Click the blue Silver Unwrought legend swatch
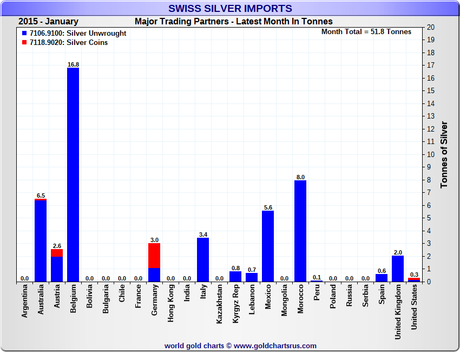 [x=24, y=34]
